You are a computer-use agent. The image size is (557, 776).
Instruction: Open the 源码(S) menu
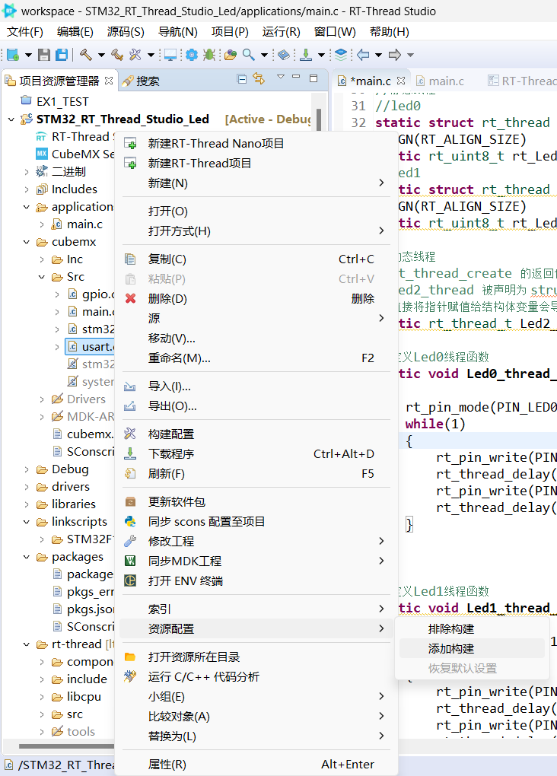(126, 32)
